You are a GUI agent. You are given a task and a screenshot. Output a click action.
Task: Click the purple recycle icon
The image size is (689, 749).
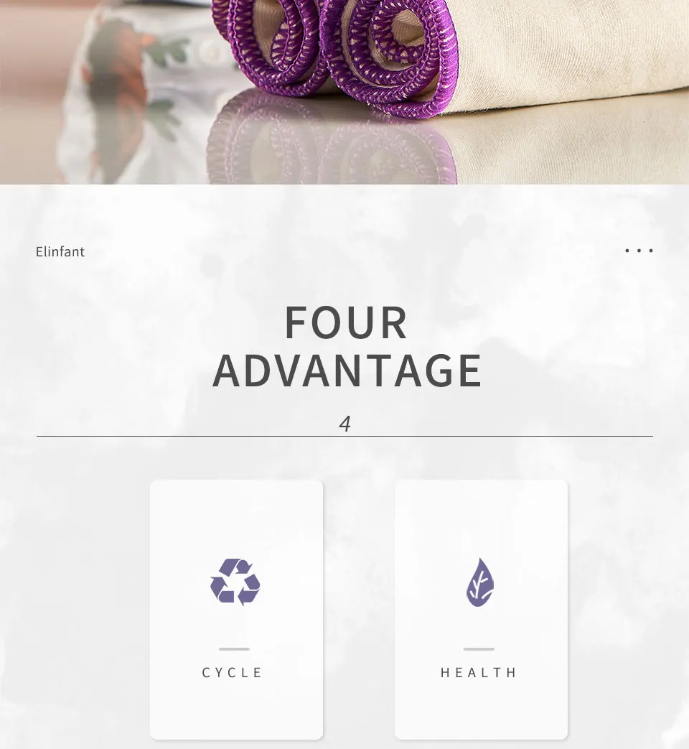coord(235,582)
